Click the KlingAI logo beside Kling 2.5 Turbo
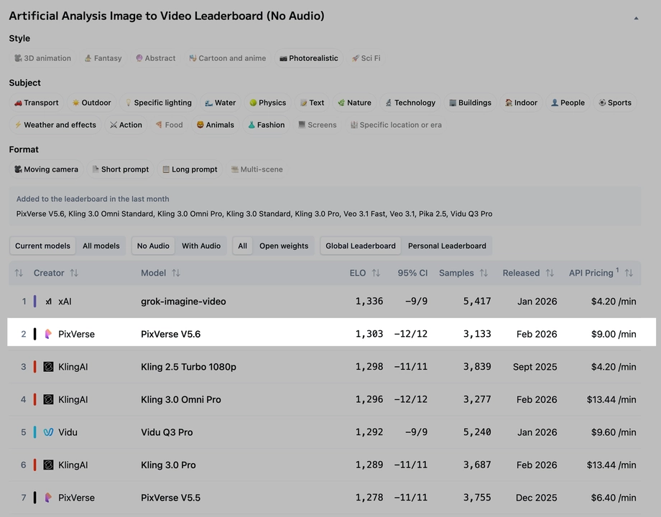This screenshot has height=517, width=661. (x=48, y=367)
